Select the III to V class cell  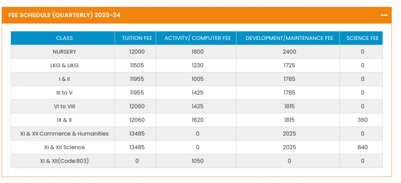64,93
